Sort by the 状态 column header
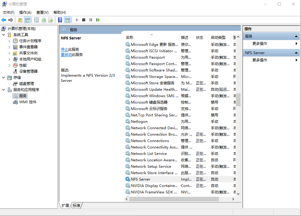This screenshot has height=216, width=301. pos(201,37)
